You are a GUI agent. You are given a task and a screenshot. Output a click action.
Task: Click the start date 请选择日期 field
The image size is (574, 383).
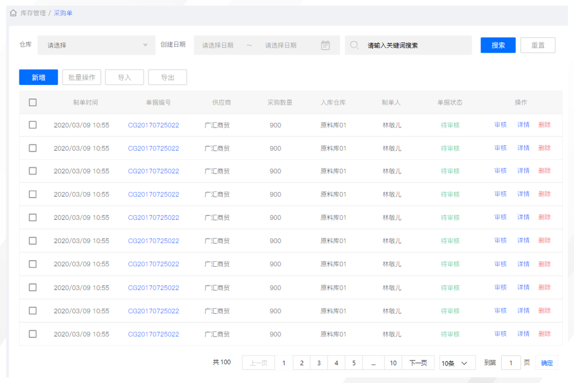(x=218, y=46)
